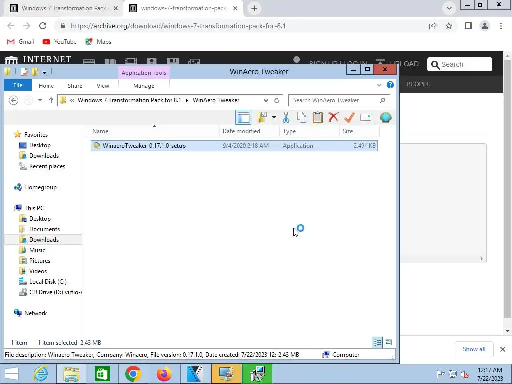
Task: Go up one folder level
Action: [51, 100]
